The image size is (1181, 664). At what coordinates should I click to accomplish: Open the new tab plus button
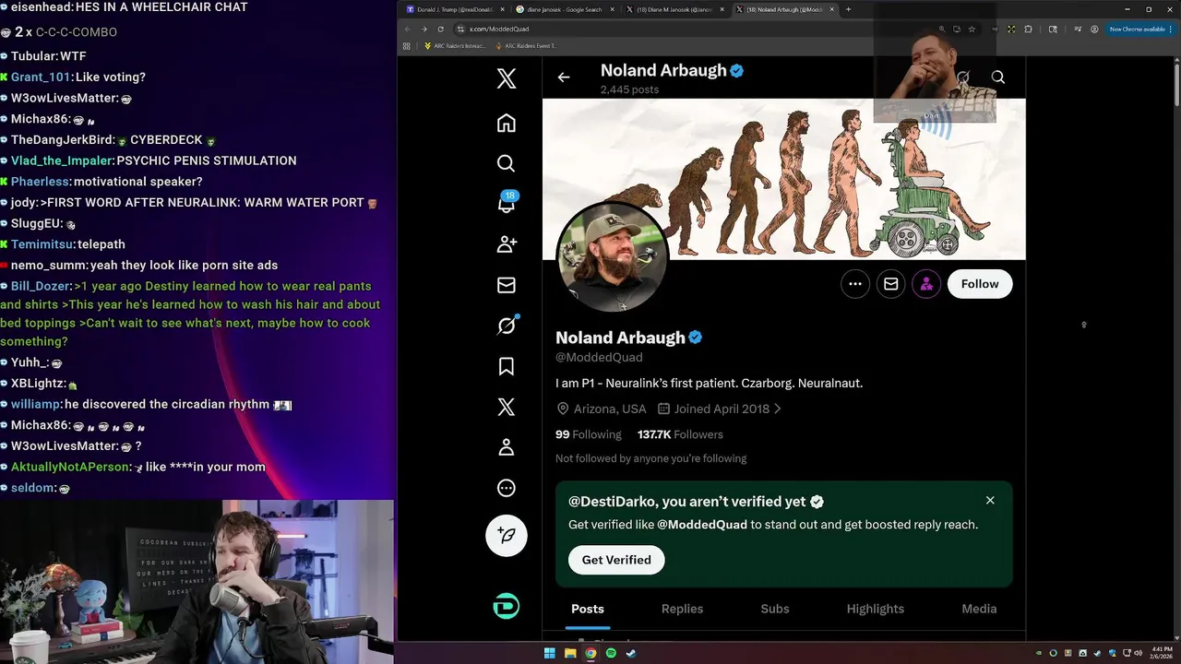click(x=848, y=9)
